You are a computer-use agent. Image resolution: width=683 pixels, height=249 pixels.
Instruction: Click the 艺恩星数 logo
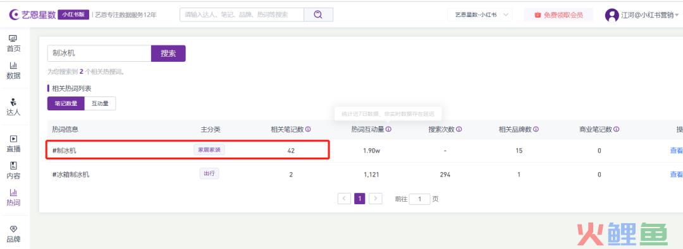(33, 14)
